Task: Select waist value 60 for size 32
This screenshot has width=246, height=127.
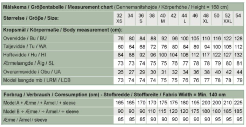Action: click(x=120, y=47)
